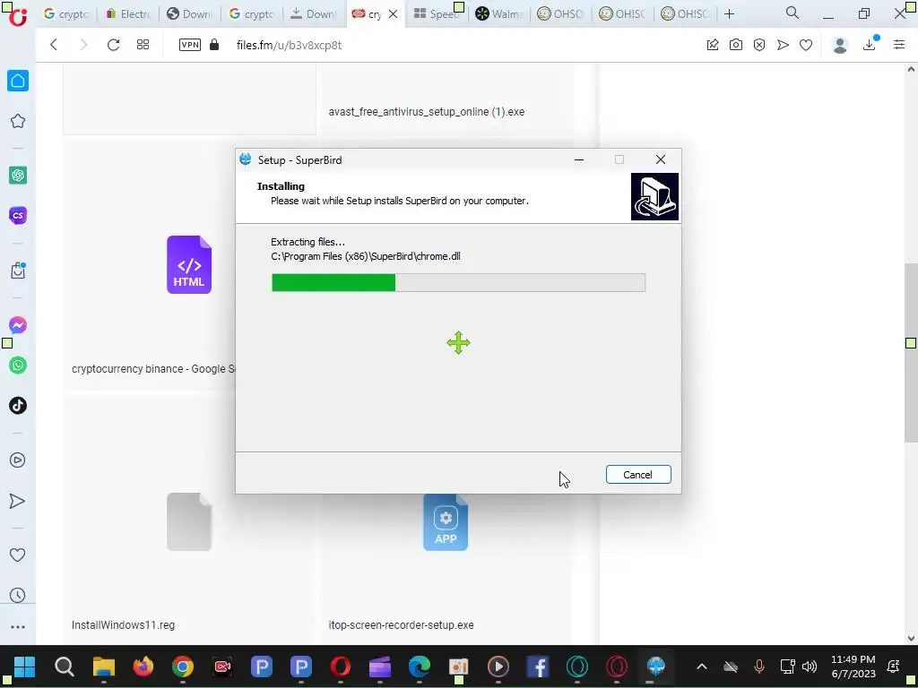Open the avast_free_antivirus_setup_online (1).exe file name
Screen dimensions: 918x688
(x=426, y=112)
